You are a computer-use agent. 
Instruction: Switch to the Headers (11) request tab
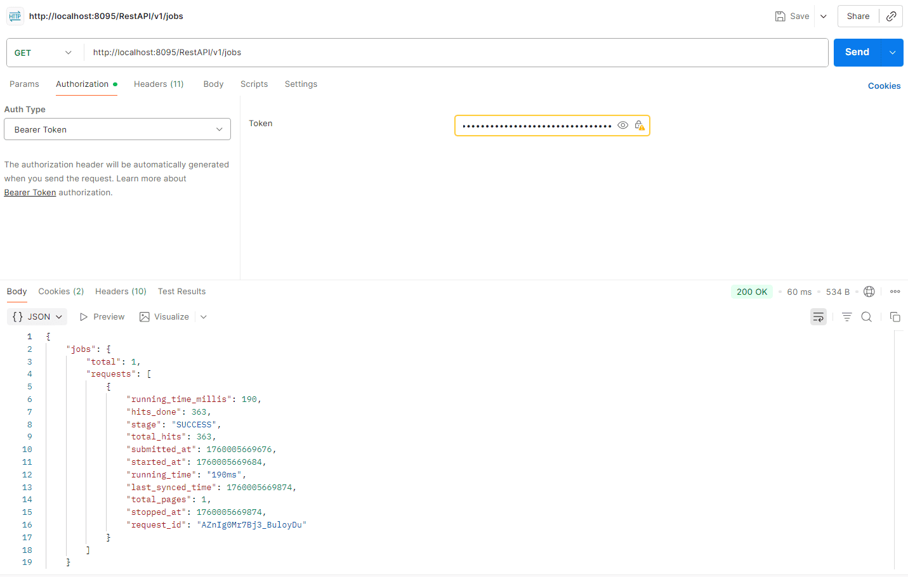click(x=159, y=84)
